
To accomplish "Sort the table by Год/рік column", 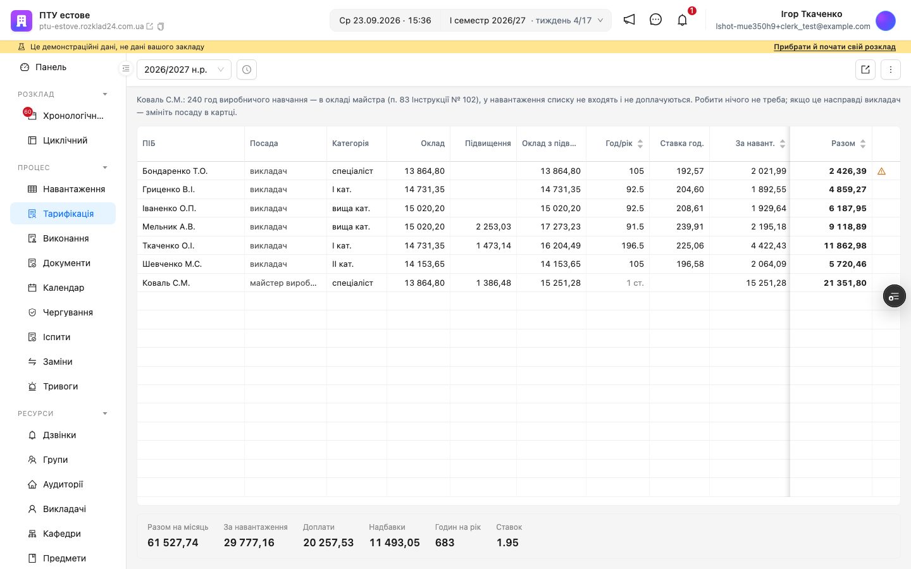I will click(x=640, y=144).
